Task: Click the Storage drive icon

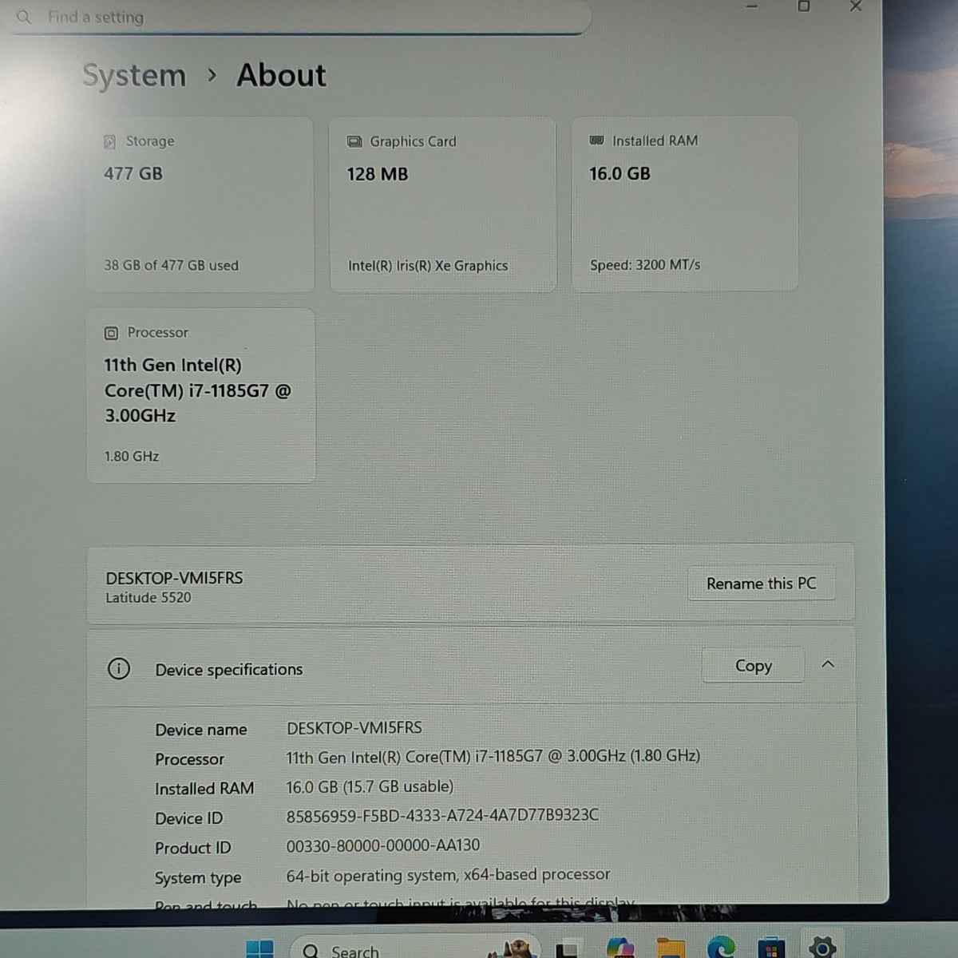Action: pos(110,141)
